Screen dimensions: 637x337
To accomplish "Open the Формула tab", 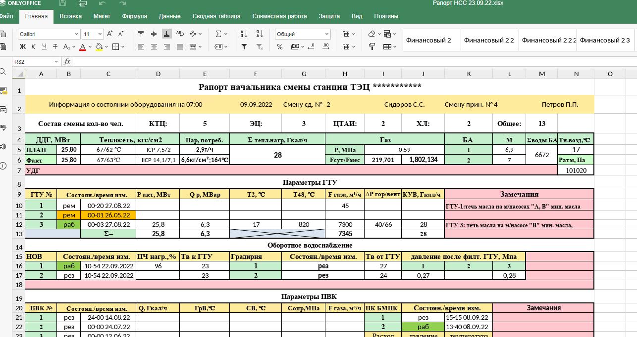I will [134, 16].
